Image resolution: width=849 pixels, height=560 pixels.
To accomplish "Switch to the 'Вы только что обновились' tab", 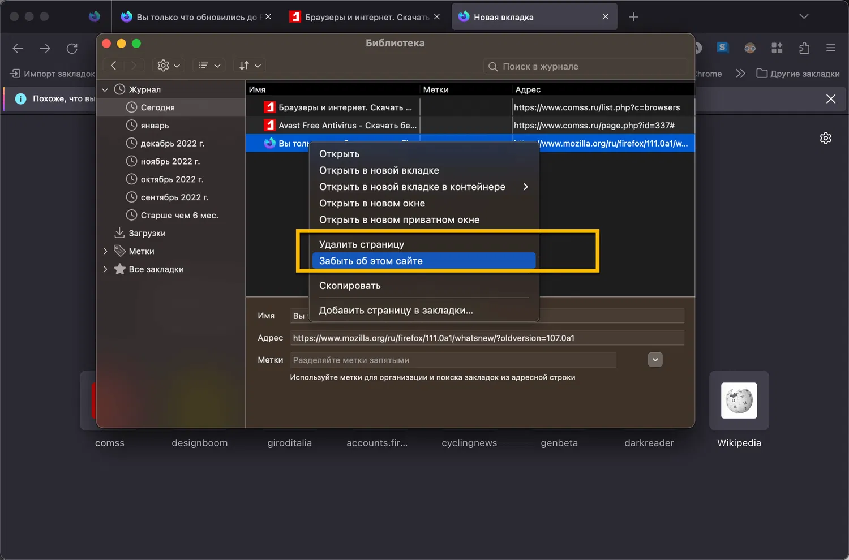I will point(196,17).
